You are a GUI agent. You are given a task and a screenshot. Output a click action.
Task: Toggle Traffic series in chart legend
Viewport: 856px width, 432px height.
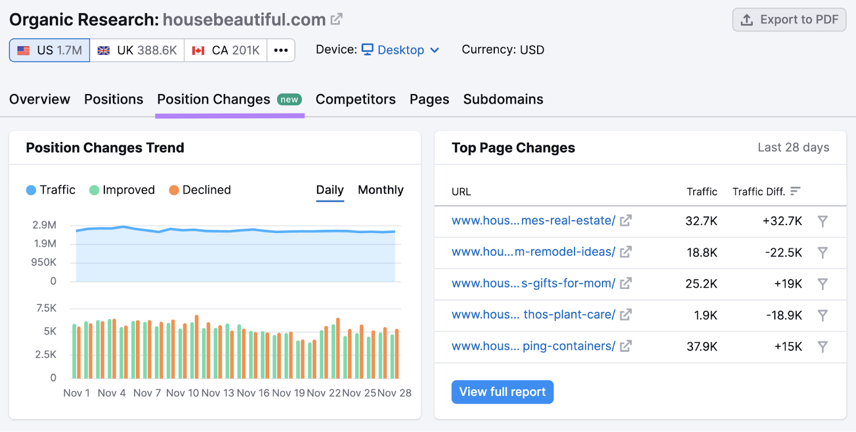pos(51,190)
